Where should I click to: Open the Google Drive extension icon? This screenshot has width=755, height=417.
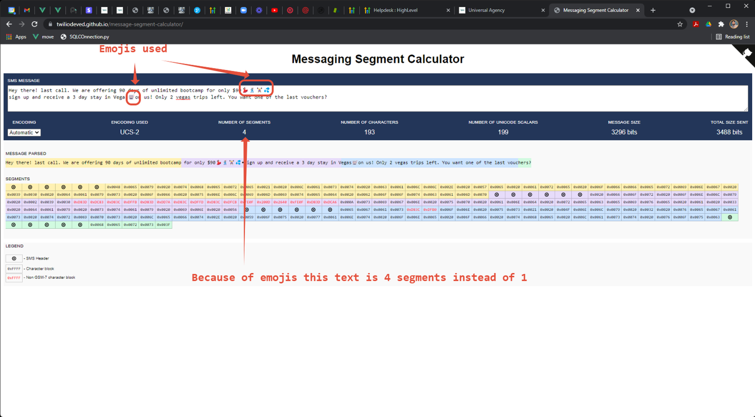pos(708,24)
